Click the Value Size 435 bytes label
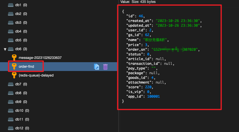239x132 pixels. [x=138, y=2]
